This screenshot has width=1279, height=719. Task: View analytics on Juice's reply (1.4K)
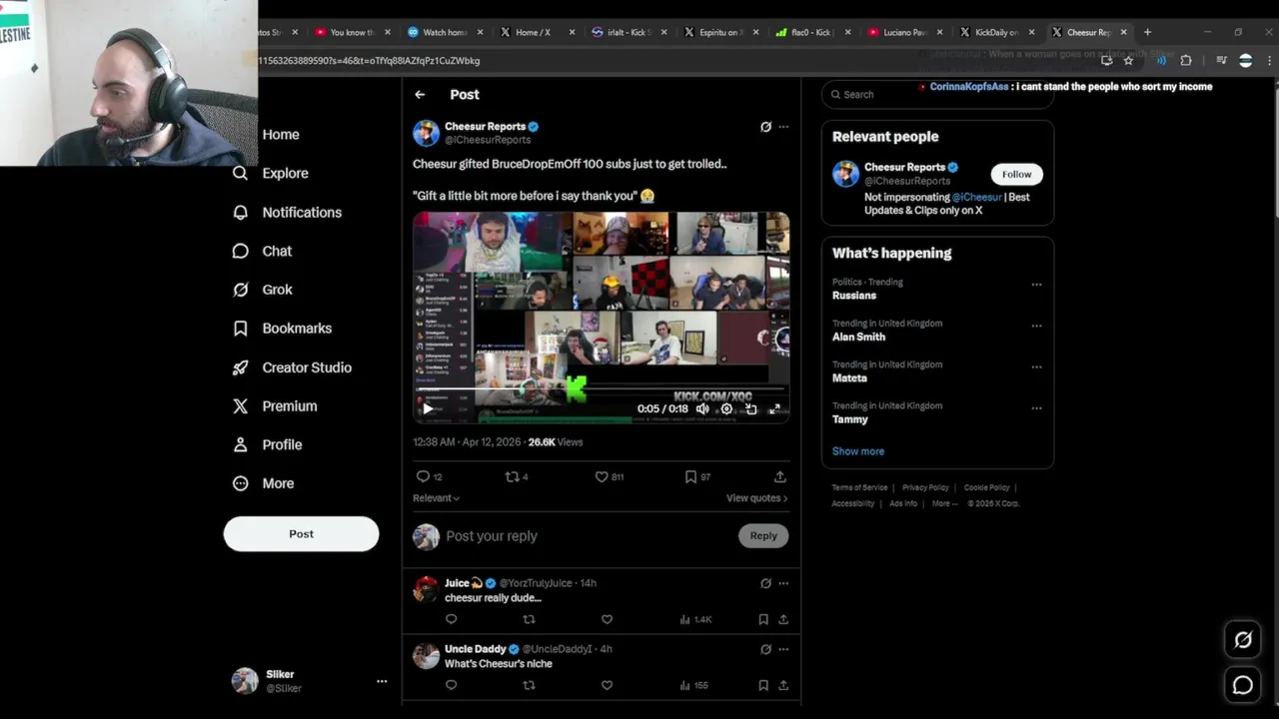click(x=695, y=619)
